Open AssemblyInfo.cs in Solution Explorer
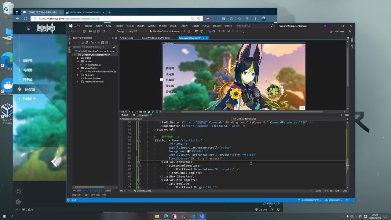 pyautogui.click(x=93, y=78)
